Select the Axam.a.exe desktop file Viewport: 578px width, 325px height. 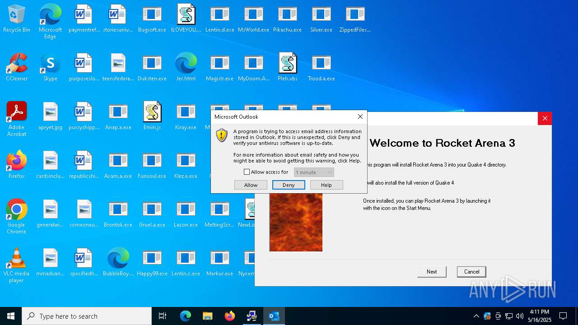point(118,165)
